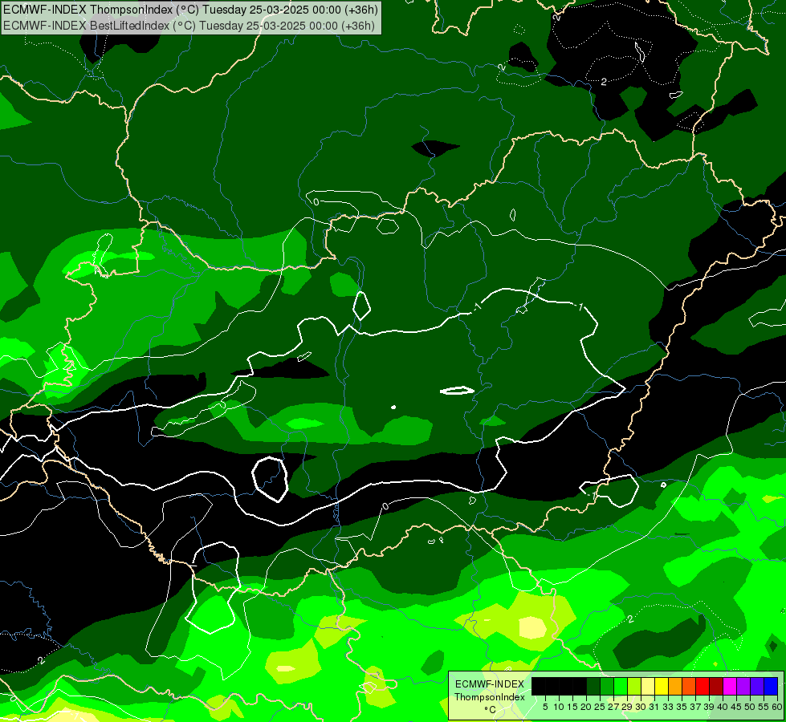Image resolution: width=786 pixels, height=722 pixels.
Task: Click the orange legend swatch between 33 and 35
Action: click(x=675, y=686)
